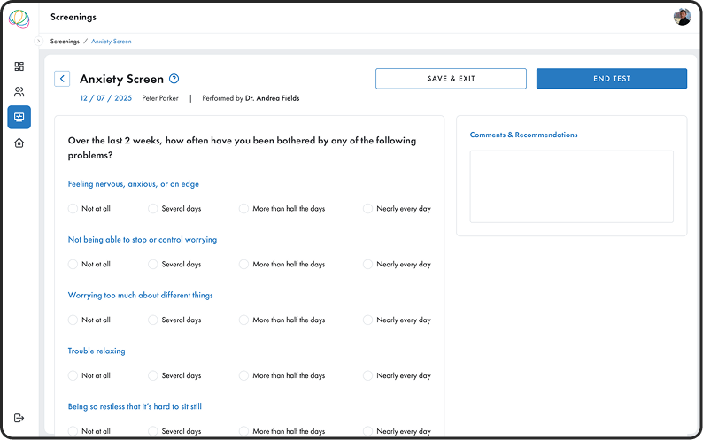
Task: Click the colorful app logo
Action: [x=19, y=19]
